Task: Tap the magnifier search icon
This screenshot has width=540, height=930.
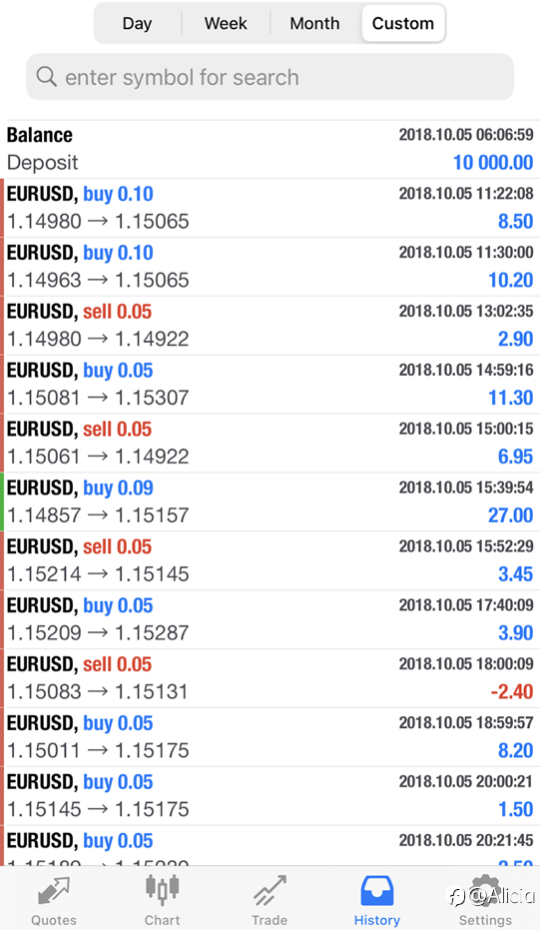Action: pos(46,77)
